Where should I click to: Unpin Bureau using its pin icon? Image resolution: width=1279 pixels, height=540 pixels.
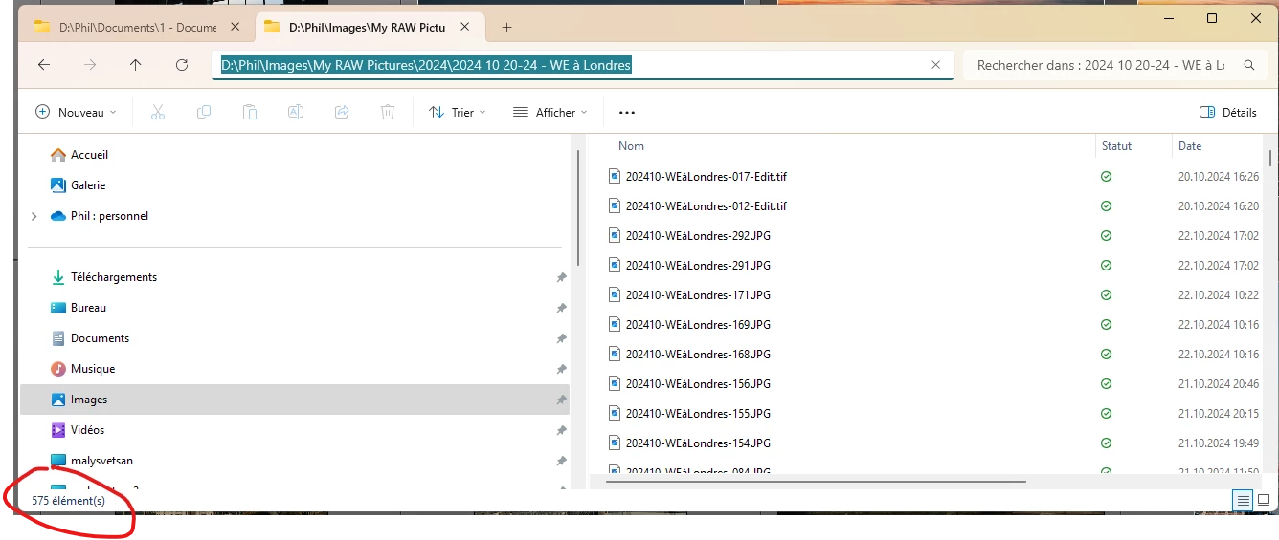point(561,308)
